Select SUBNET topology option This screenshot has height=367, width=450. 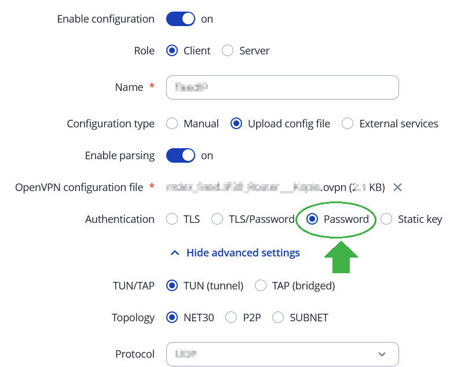278,318
